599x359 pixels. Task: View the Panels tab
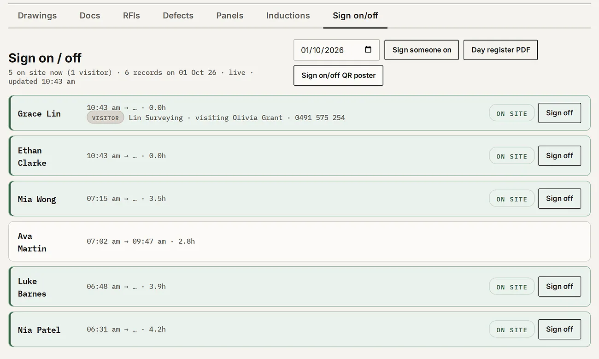(229, 16)
